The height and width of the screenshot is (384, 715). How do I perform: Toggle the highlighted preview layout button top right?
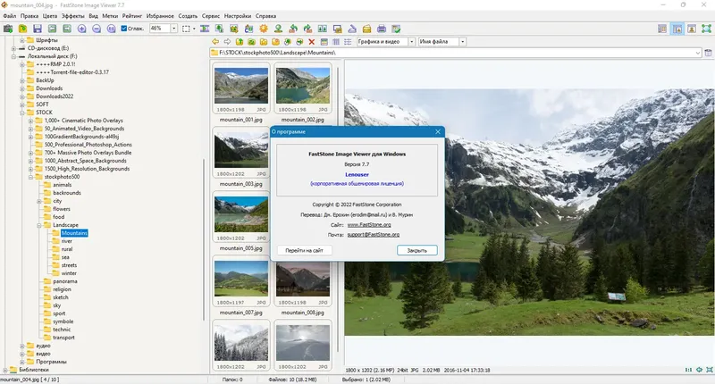677,29
